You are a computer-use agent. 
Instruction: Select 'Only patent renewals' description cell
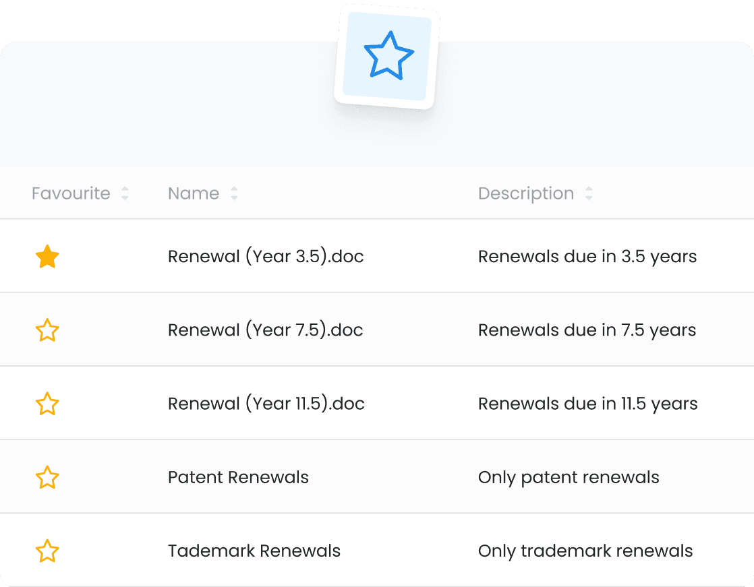[x=569, y=477]
